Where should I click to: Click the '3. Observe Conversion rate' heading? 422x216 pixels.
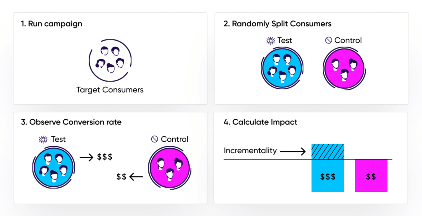[71, 122]
